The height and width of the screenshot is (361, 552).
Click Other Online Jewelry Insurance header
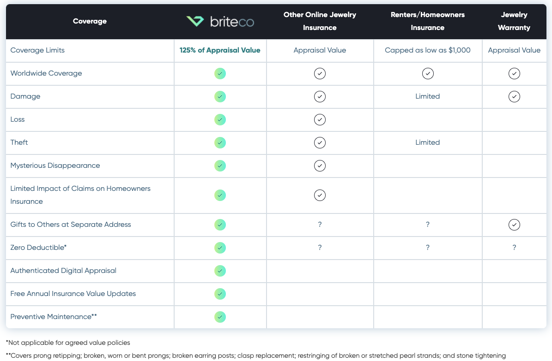click(x=320, y=21)
